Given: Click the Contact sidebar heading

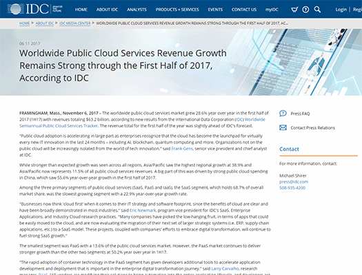Looking at the screenshot, I should pyautogui.click(x=290, y=149).
